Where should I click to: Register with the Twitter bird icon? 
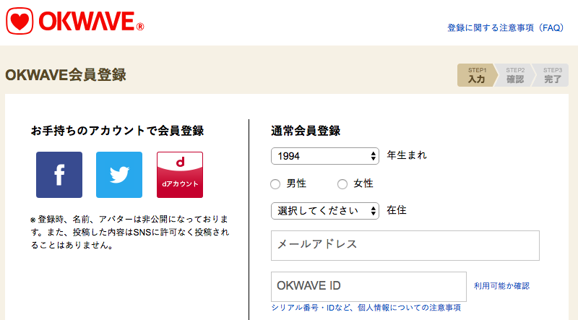click(119, 175)
